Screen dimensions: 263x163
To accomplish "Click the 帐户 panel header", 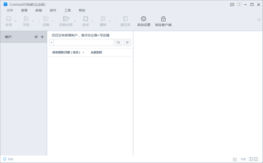I will [x=24, y=37].
